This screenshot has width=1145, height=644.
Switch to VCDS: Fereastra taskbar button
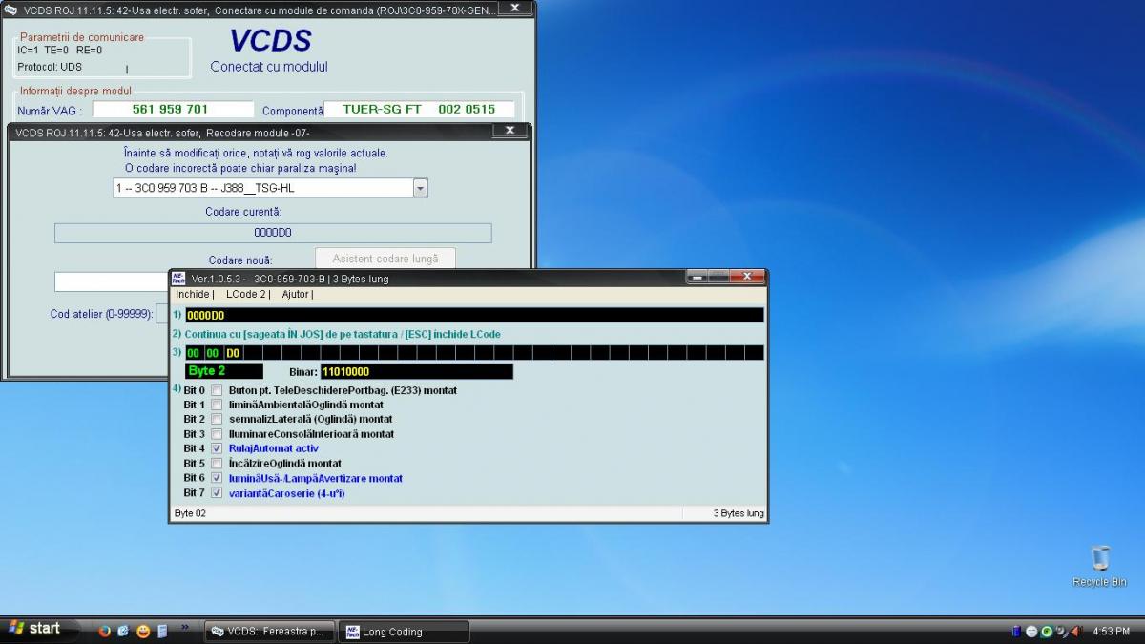click(x=270, y=632)
